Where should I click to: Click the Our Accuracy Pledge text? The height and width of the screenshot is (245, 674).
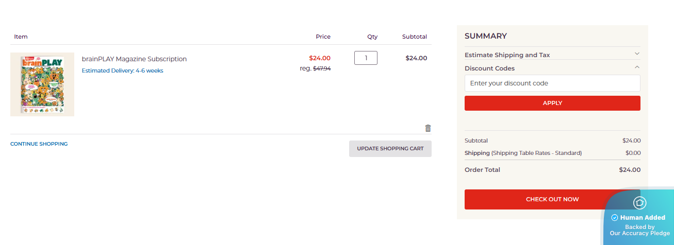(x=639, y=233)
